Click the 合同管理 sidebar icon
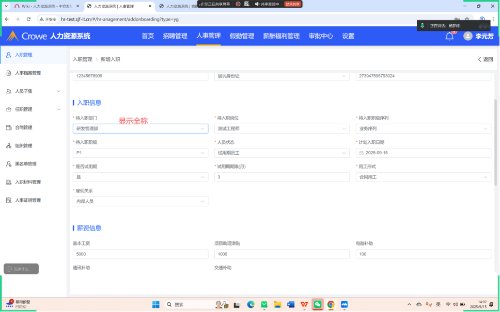 pyautogui.click(x=9, y=127)
